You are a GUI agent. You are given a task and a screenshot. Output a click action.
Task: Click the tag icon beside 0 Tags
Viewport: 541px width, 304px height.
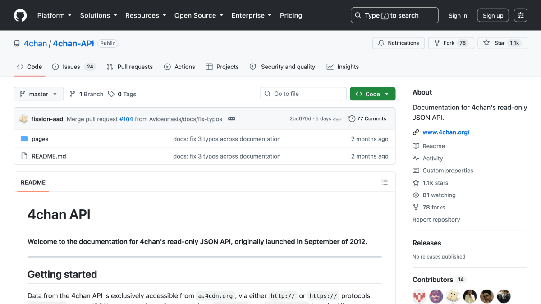click(111, 94)
